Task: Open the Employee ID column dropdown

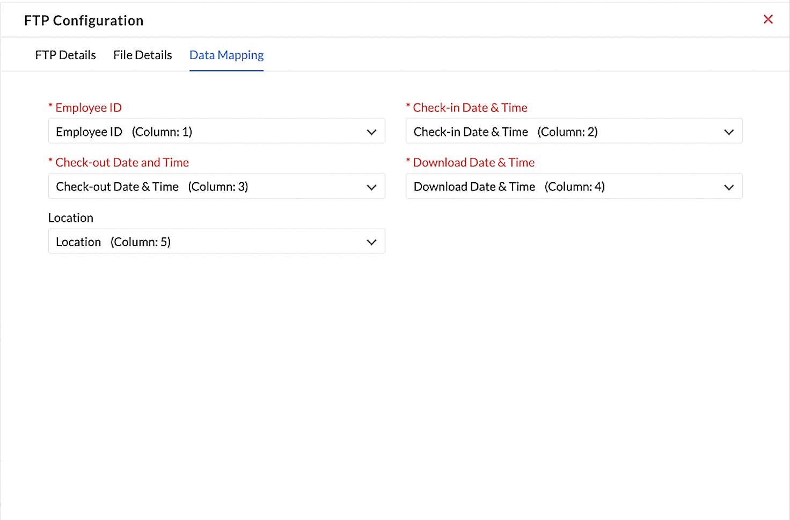Action: (x=217, y=131)
